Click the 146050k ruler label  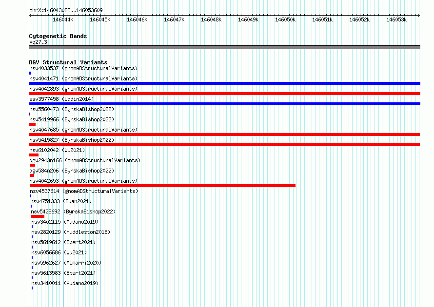(286, 19)
